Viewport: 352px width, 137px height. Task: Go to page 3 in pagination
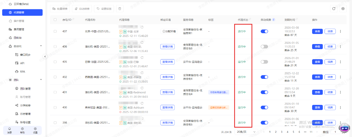281,132
